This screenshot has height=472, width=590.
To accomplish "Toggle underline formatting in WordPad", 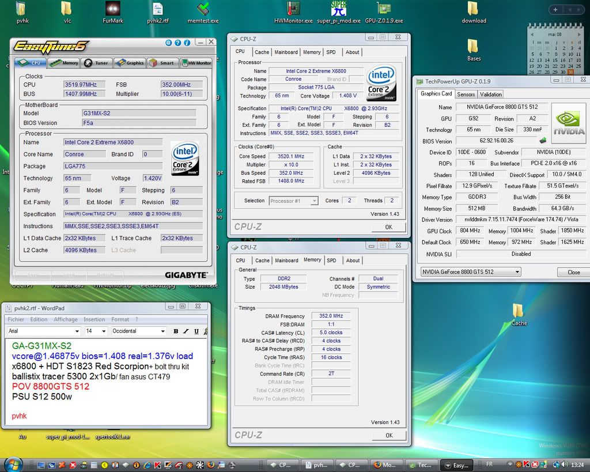I will click(196, 331).
